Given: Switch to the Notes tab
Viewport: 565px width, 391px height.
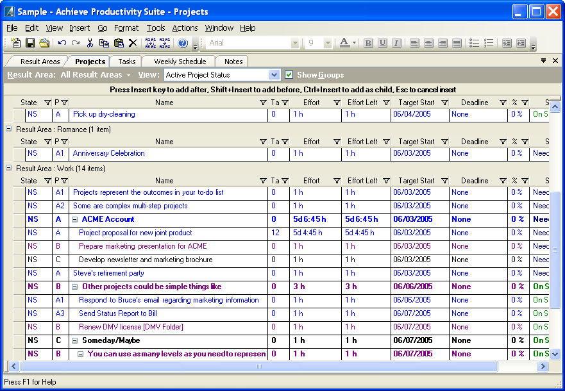Looking at the screenshot, I should 233,62.
